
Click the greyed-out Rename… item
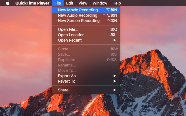coord(86,65)
